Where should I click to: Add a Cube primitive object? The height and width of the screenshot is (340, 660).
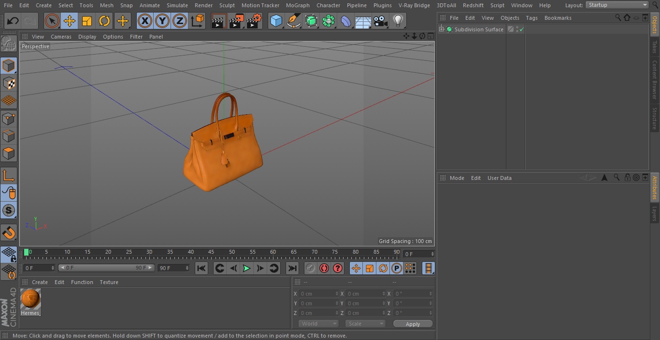point(276,21)
